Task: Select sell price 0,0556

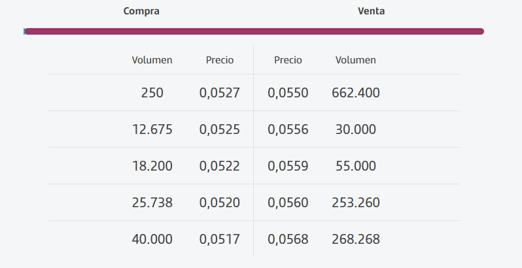Action: click(x=288, y=129)
